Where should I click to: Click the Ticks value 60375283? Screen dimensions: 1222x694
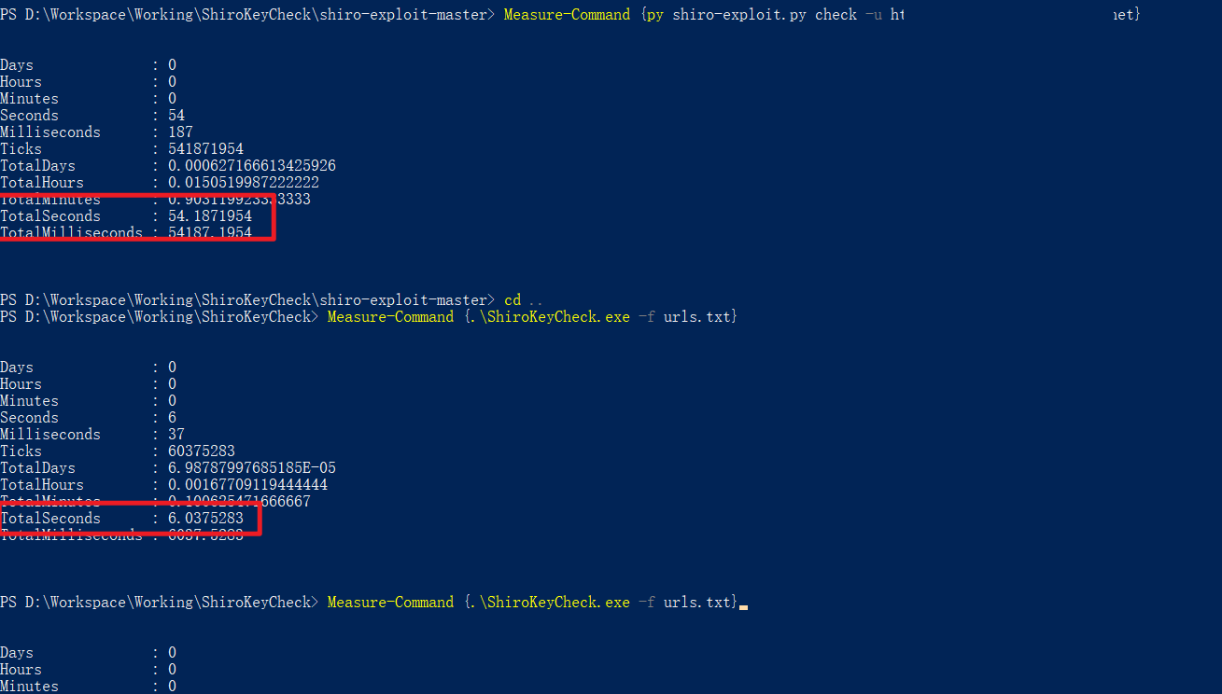pos(201,451)
